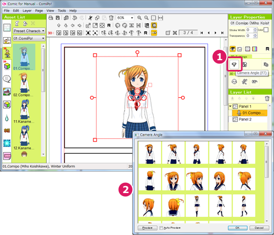This screenshot has width=274, height=235.
Task: Click the Rotate Left icon
Action: (x=117, y=25)
